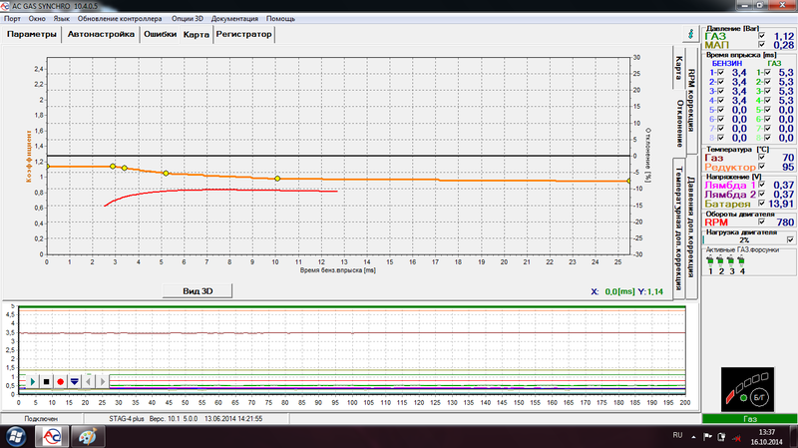
Task: Switch to the Регистратор tab
Action: coord(243,34)
